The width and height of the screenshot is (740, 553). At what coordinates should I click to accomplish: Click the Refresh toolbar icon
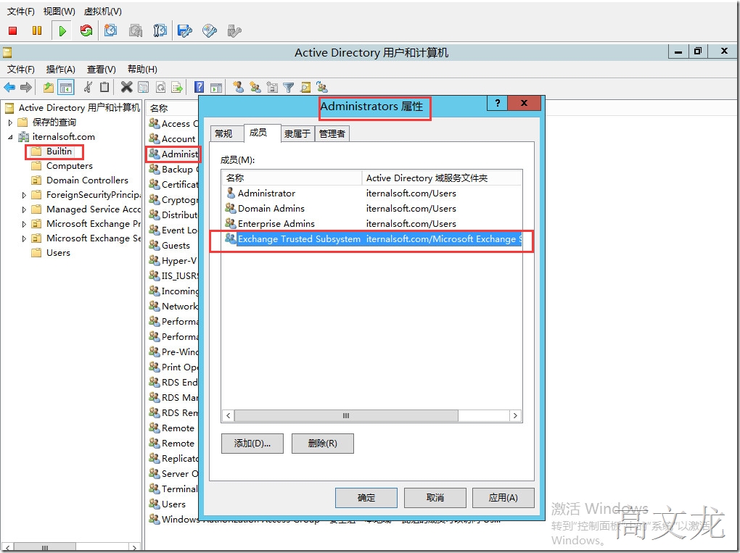click(x=160, y=87)
